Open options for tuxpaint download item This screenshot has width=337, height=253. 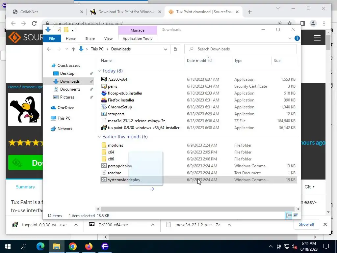coord(76,225)
